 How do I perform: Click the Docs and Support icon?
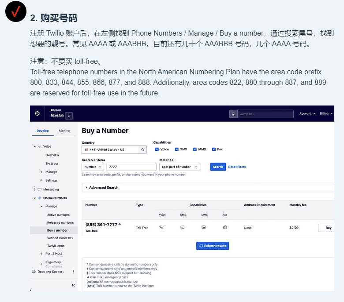tap(34, 272)
